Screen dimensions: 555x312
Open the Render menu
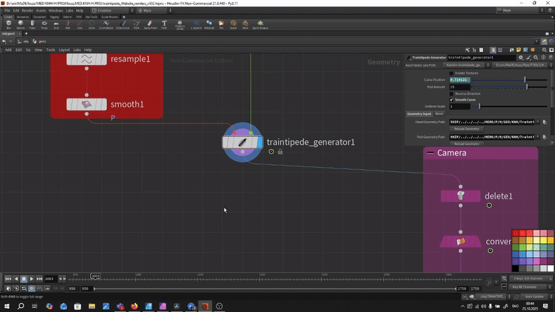click(x=27, y=10)
